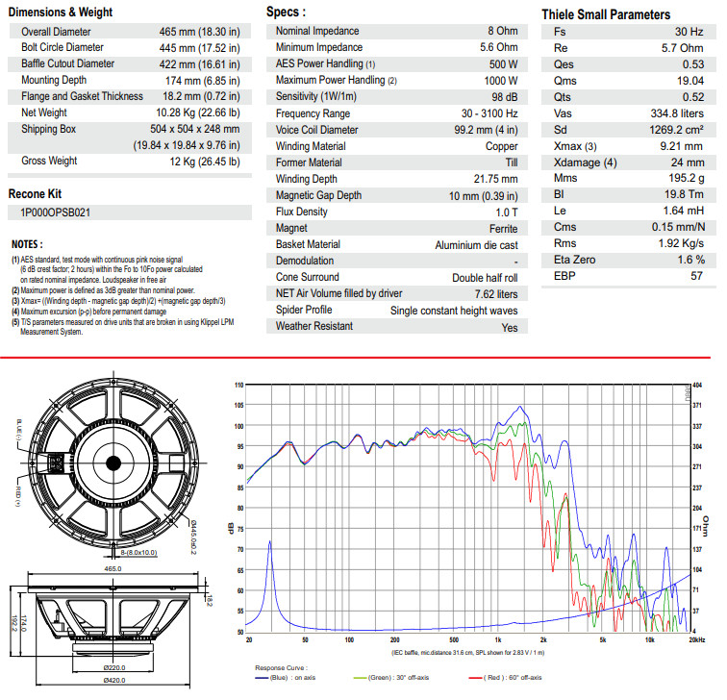Image resolution: width=727 pixels, height=700 pixels.
Task: Select Voice Coil Diameter value 99.2 mm
Action: click(x=486, y=130)
